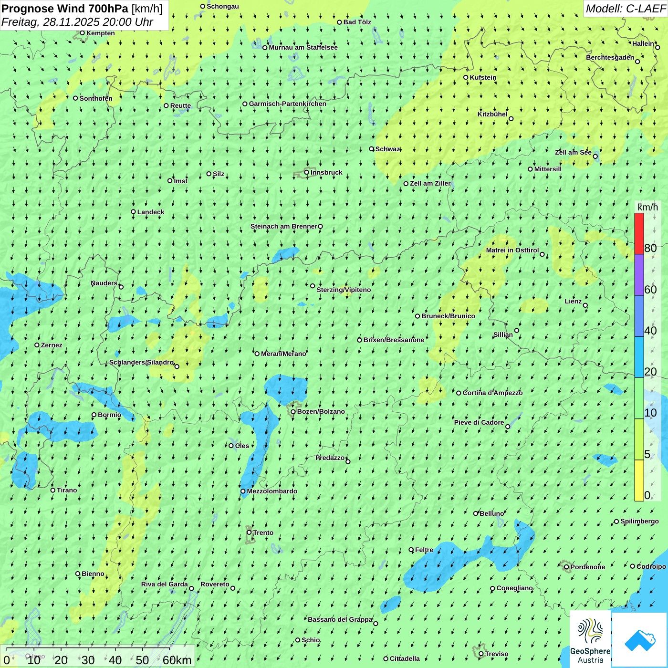Click the 60km distance scale bar
The image size is (668, 668).
point(88,648)
